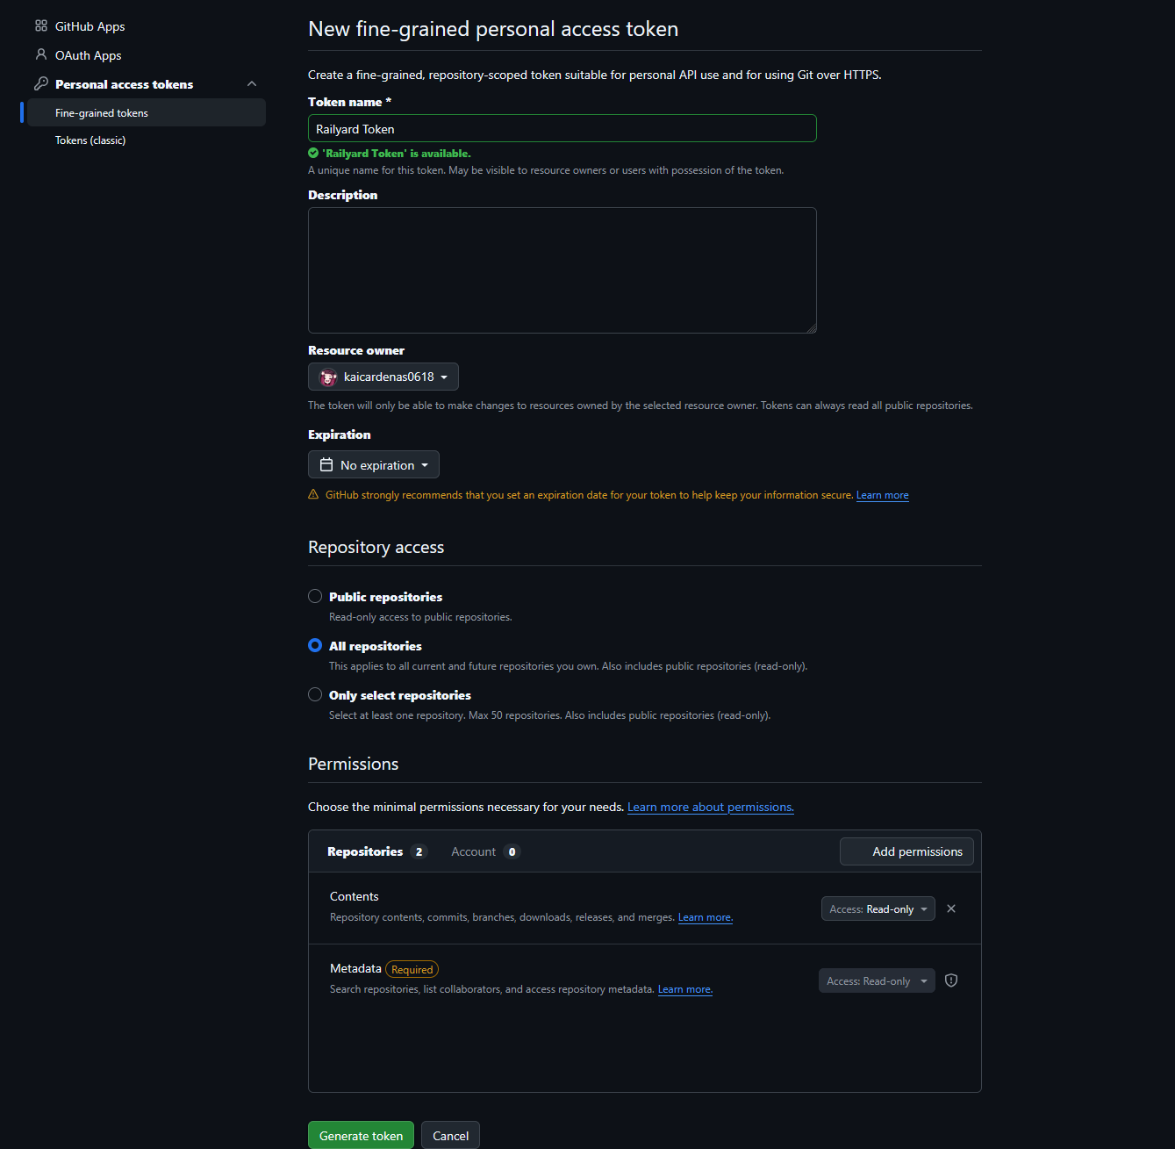
Task: Click inside the Description text area
Action: click(x=562, y=270)
